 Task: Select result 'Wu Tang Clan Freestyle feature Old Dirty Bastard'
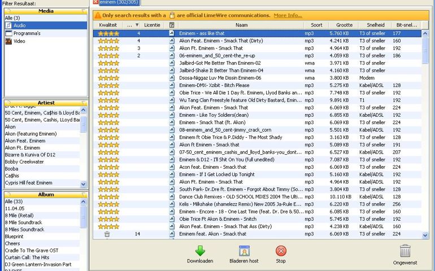[257, 100]
